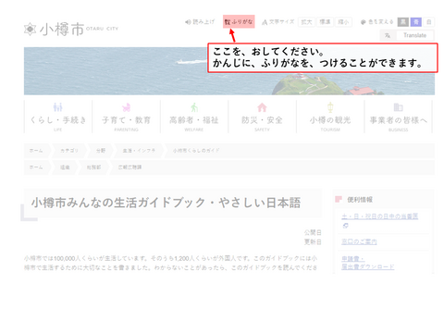Screen dimensions: 444x333
Task: Open the 防災・安全 SAFETY menu
Action: [x=262, y=117]
